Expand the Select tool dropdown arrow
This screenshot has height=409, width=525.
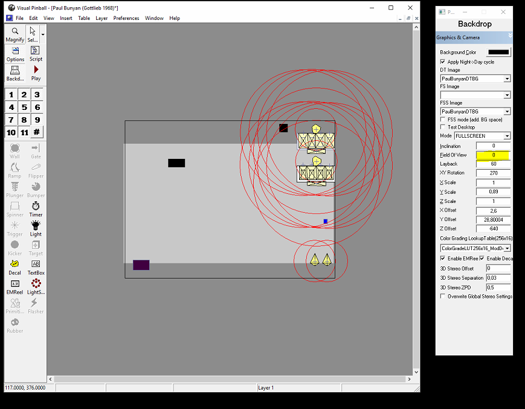pos(43,34)
